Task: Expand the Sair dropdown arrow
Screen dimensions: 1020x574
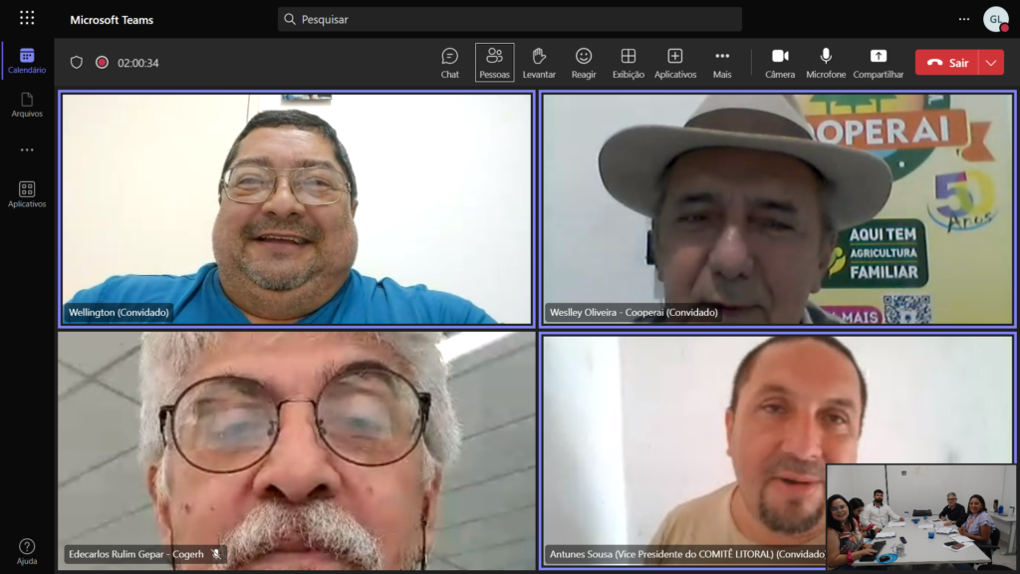Action: 991,63
